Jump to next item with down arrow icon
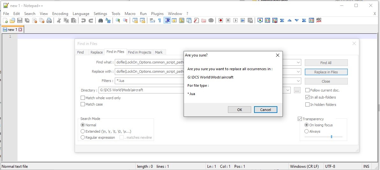The width and height of the screenshot is (380, 170). coord(297,21)
